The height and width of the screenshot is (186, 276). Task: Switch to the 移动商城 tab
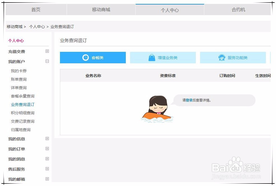101,9
